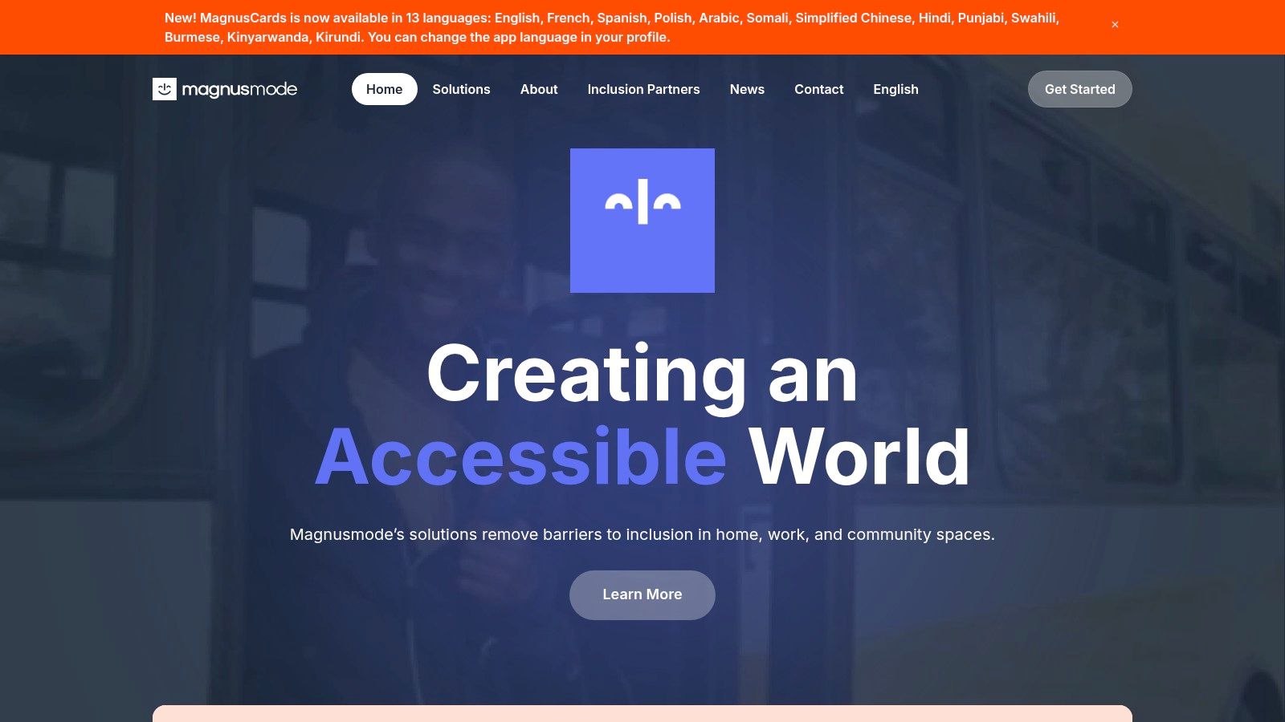Open the Contact page
This screenshot has height=722, width=1285.
tap(818, 89)
